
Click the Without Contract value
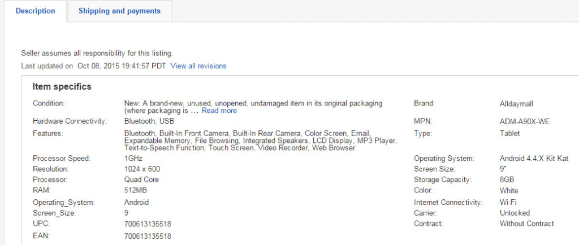[526, 224]
